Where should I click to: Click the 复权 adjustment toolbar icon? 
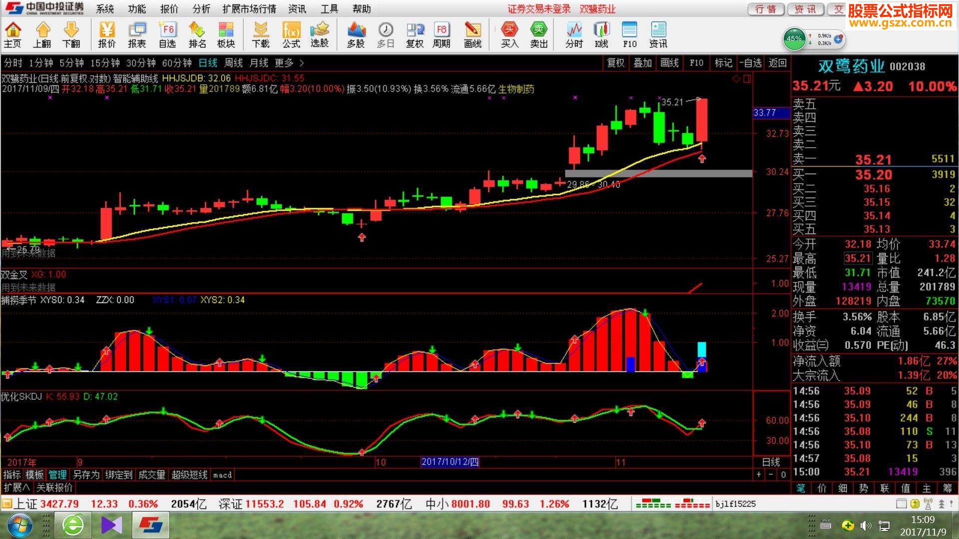[415, 35]
